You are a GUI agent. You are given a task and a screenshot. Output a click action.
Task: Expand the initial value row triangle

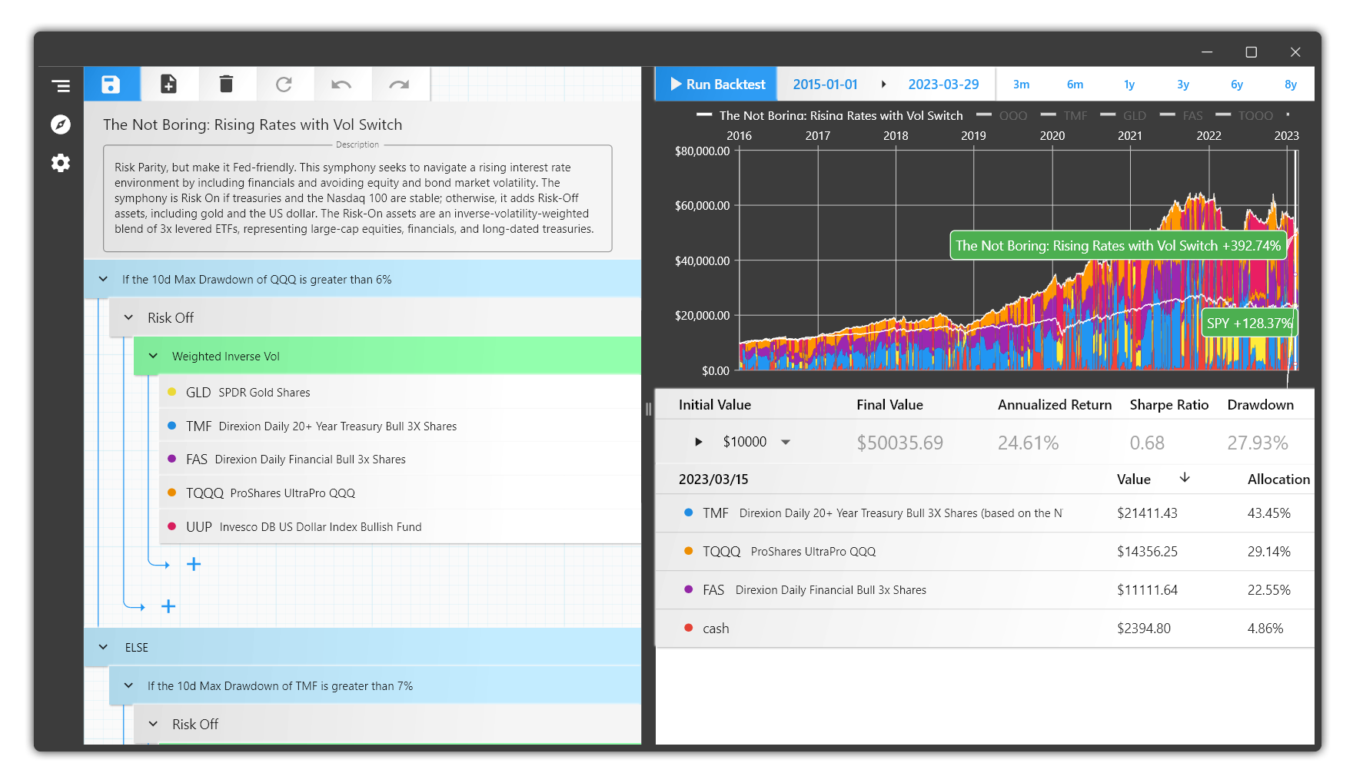tap(698, 442)
